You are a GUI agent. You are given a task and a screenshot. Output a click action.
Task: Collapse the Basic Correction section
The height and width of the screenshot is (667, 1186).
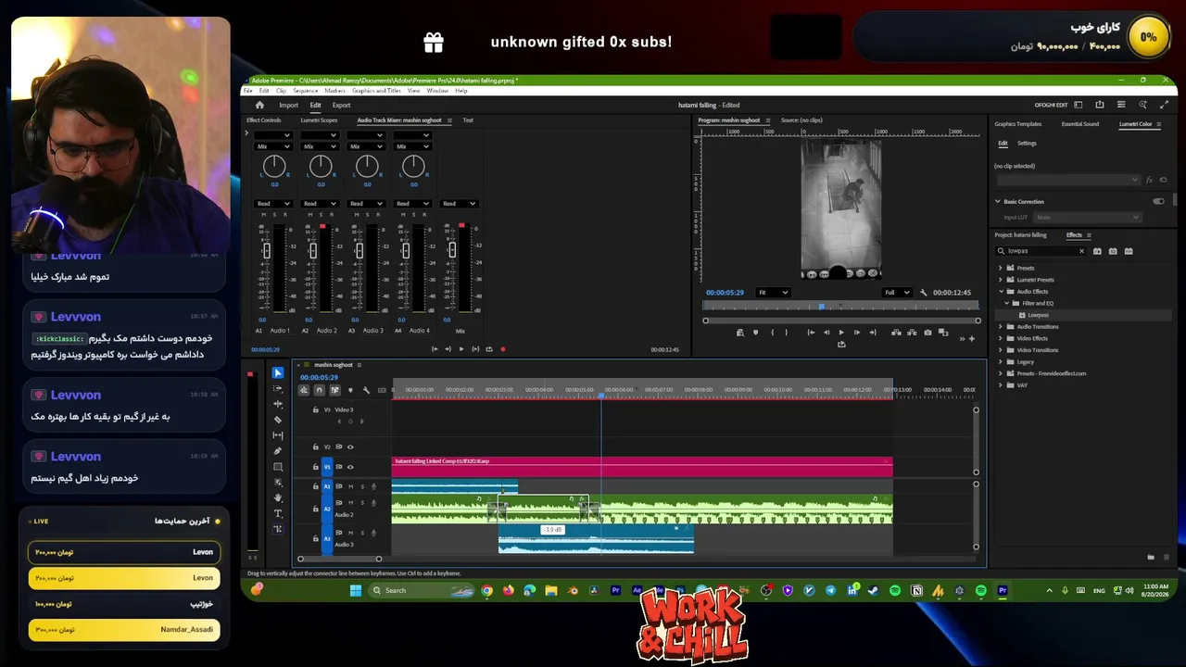(998, 201)
